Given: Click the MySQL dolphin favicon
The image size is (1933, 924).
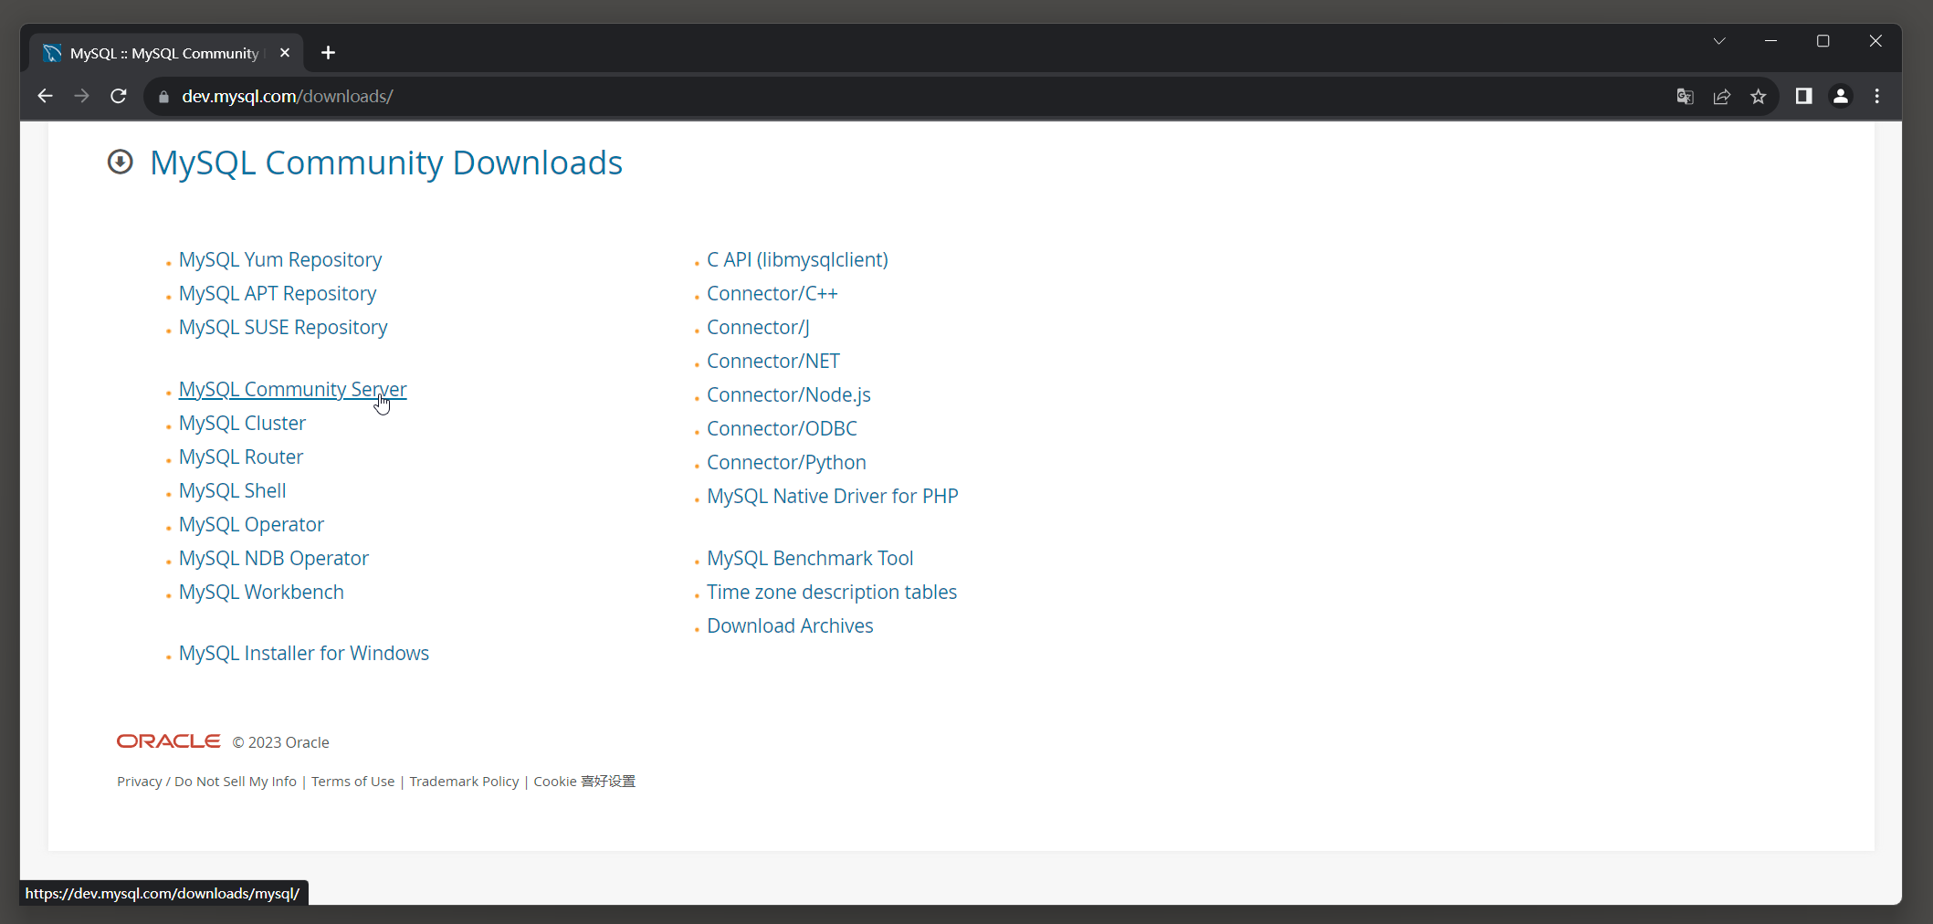Looking at the screenshot, I should pyautogui.click(x=52, y=53).
